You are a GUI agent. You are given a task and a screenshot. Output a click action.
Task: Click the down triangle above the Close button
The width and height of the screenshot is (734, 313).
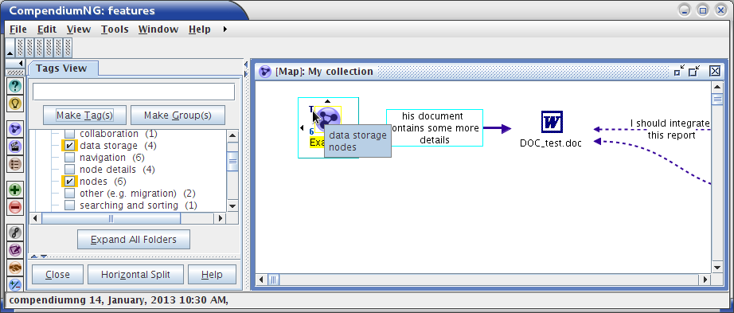point(44,256)
